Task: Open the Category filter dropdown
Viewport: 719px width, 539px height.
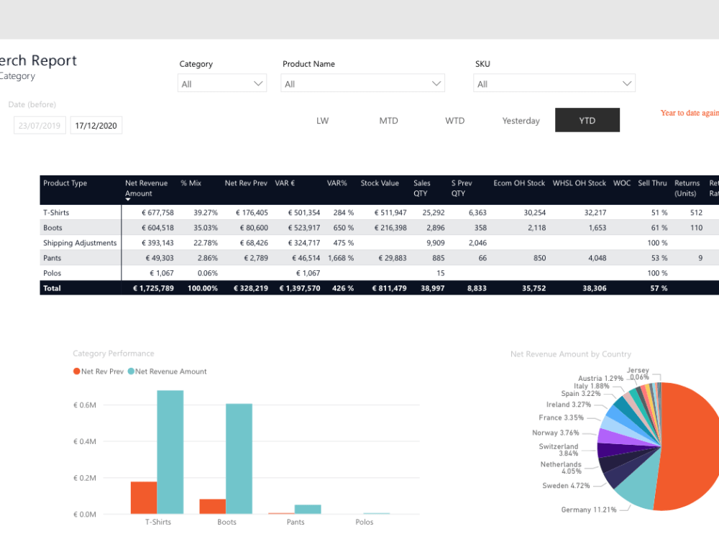Action: coord(221,83)
